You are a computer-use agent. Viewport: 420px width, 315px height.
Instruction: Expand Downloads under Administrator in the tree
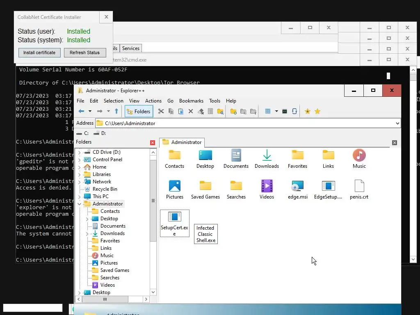click(87, 233)
